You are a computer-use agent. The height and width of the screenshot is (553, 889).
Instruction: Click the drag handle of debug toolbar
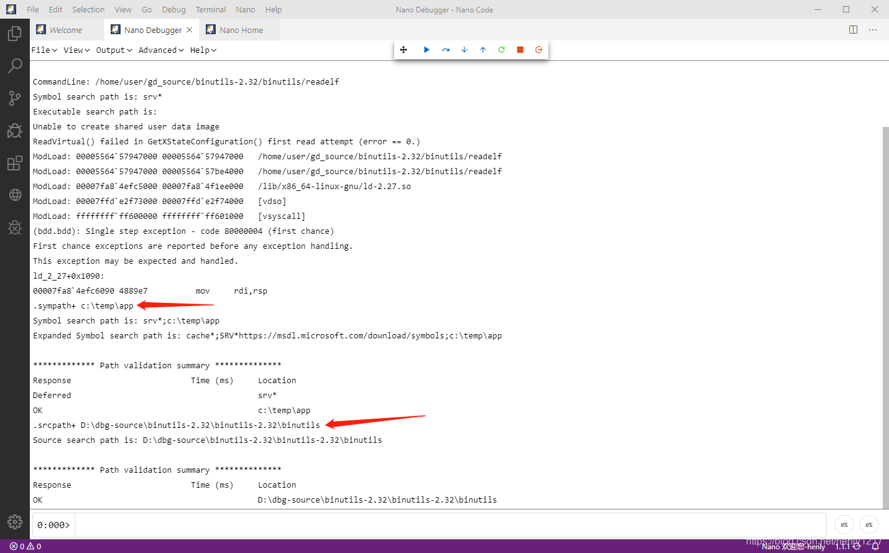point(403,50)
